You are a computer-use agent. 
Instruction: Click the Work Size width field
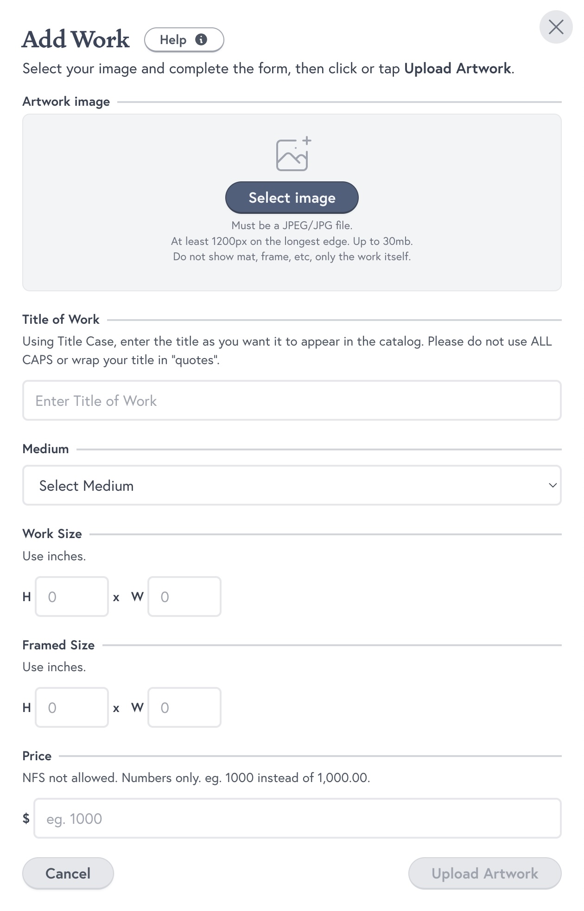point(184,597)
